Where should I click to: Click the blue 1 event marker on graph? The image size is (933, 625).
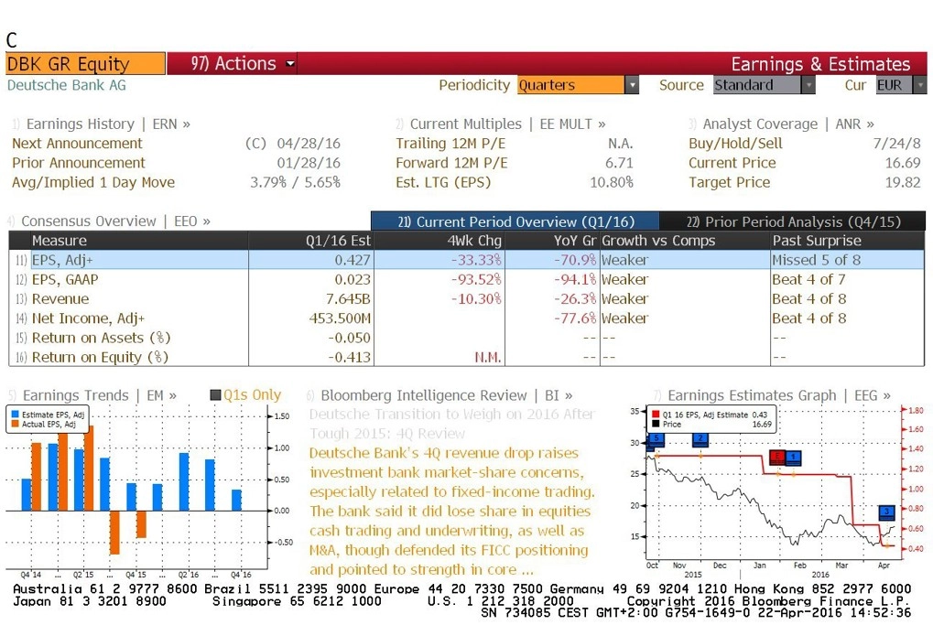(x=793, y=458)
